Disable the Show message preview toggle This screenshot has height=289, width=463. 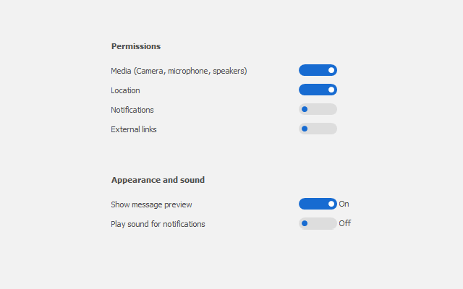[318, 204]
